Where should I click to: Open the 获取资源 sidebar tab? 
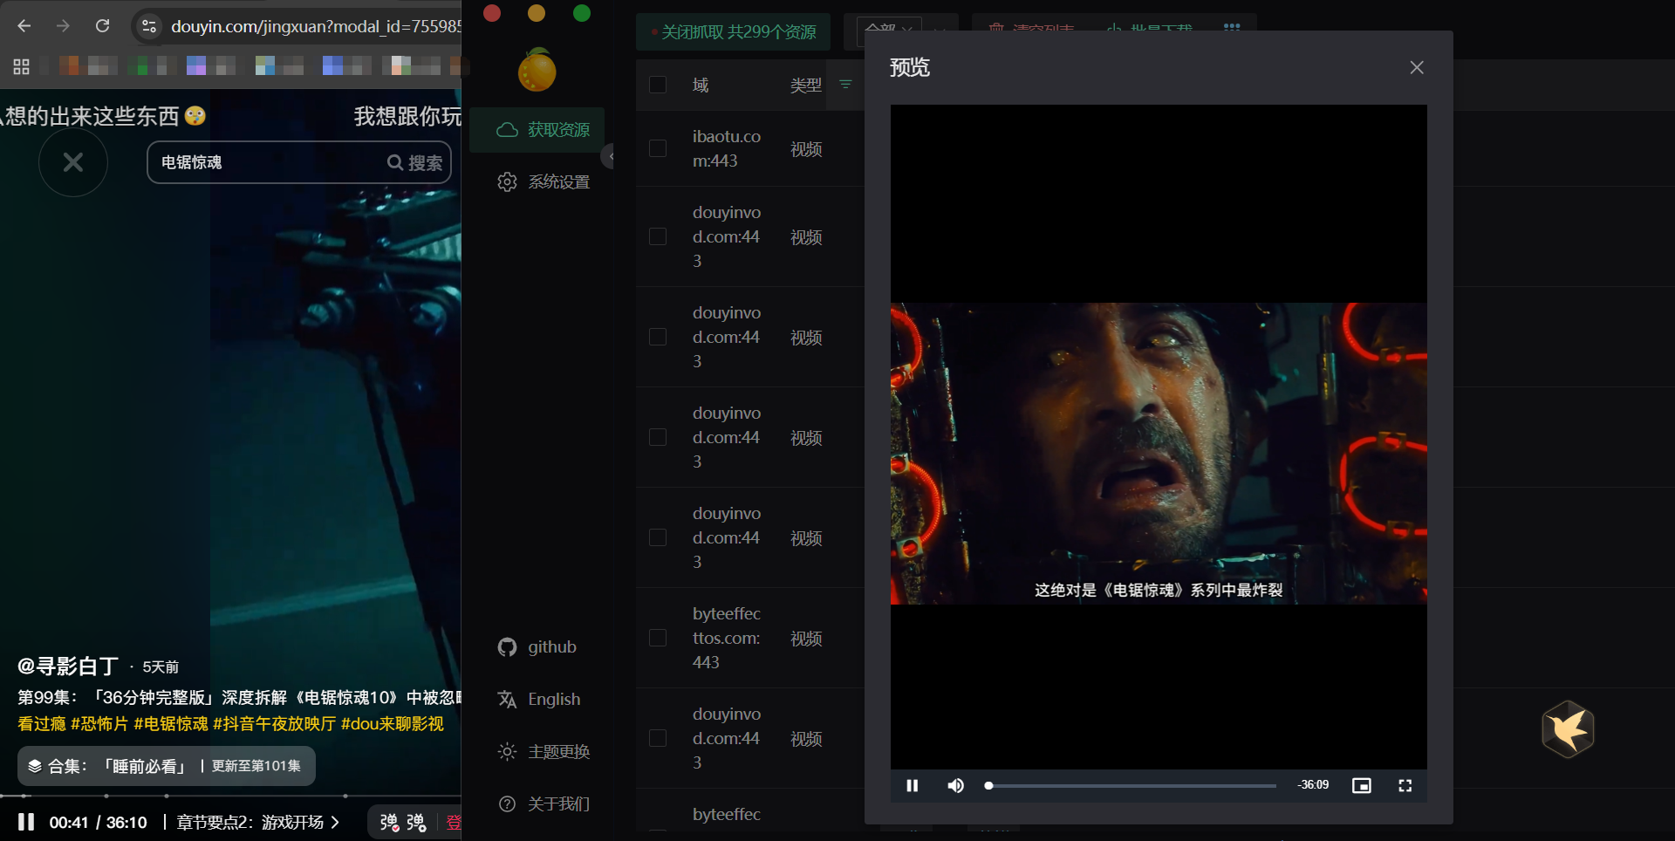tap(543, 129)
